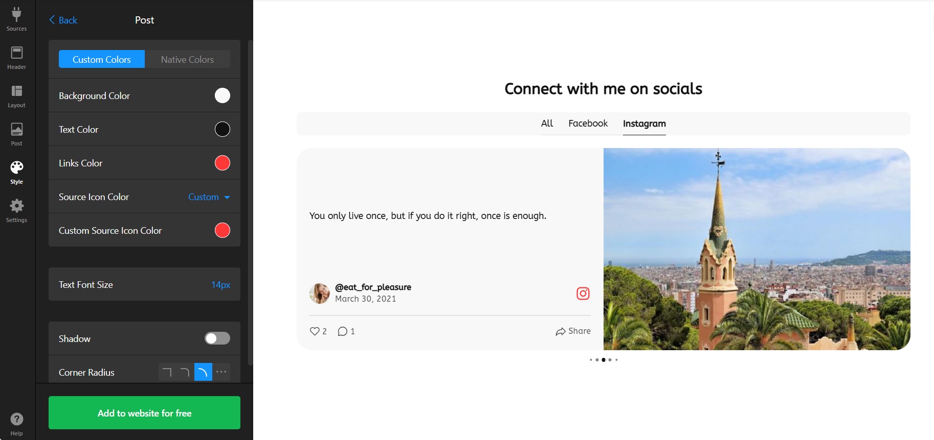The width and height of the screenshot is (934, 440).
Task: Open the Sources panel icon
Action: coord(16,19)
